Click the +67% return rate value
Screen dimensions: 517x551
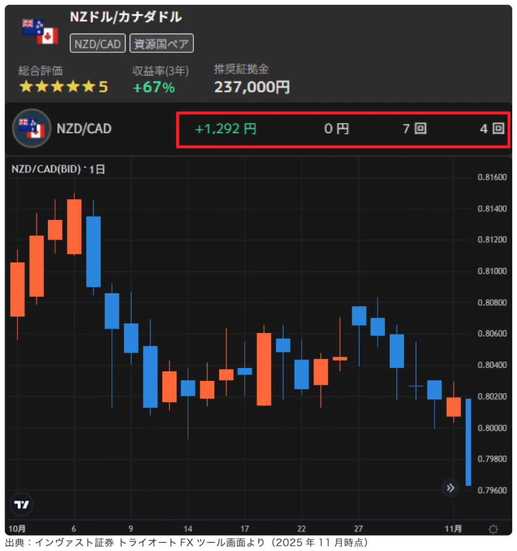click(x=154, y=88)
